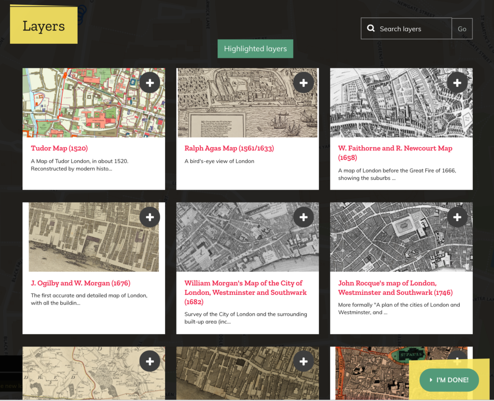Click description 'A map of London before the Great Fire'
This screenshot has width=494, height=401.
(397, 174)
